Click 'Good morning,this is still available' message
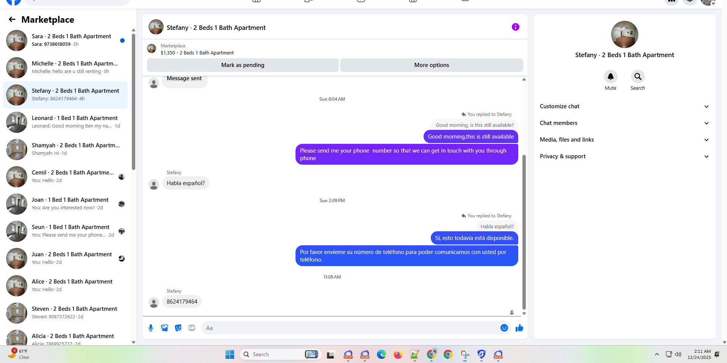The image size is (727, 363). [x=471, y=137]
